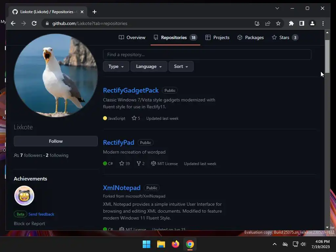The width and height of the screenshot is (336, 252).
Task: Click the JavaScript language label
Action: pyautogui.click(x=114, y=118)
